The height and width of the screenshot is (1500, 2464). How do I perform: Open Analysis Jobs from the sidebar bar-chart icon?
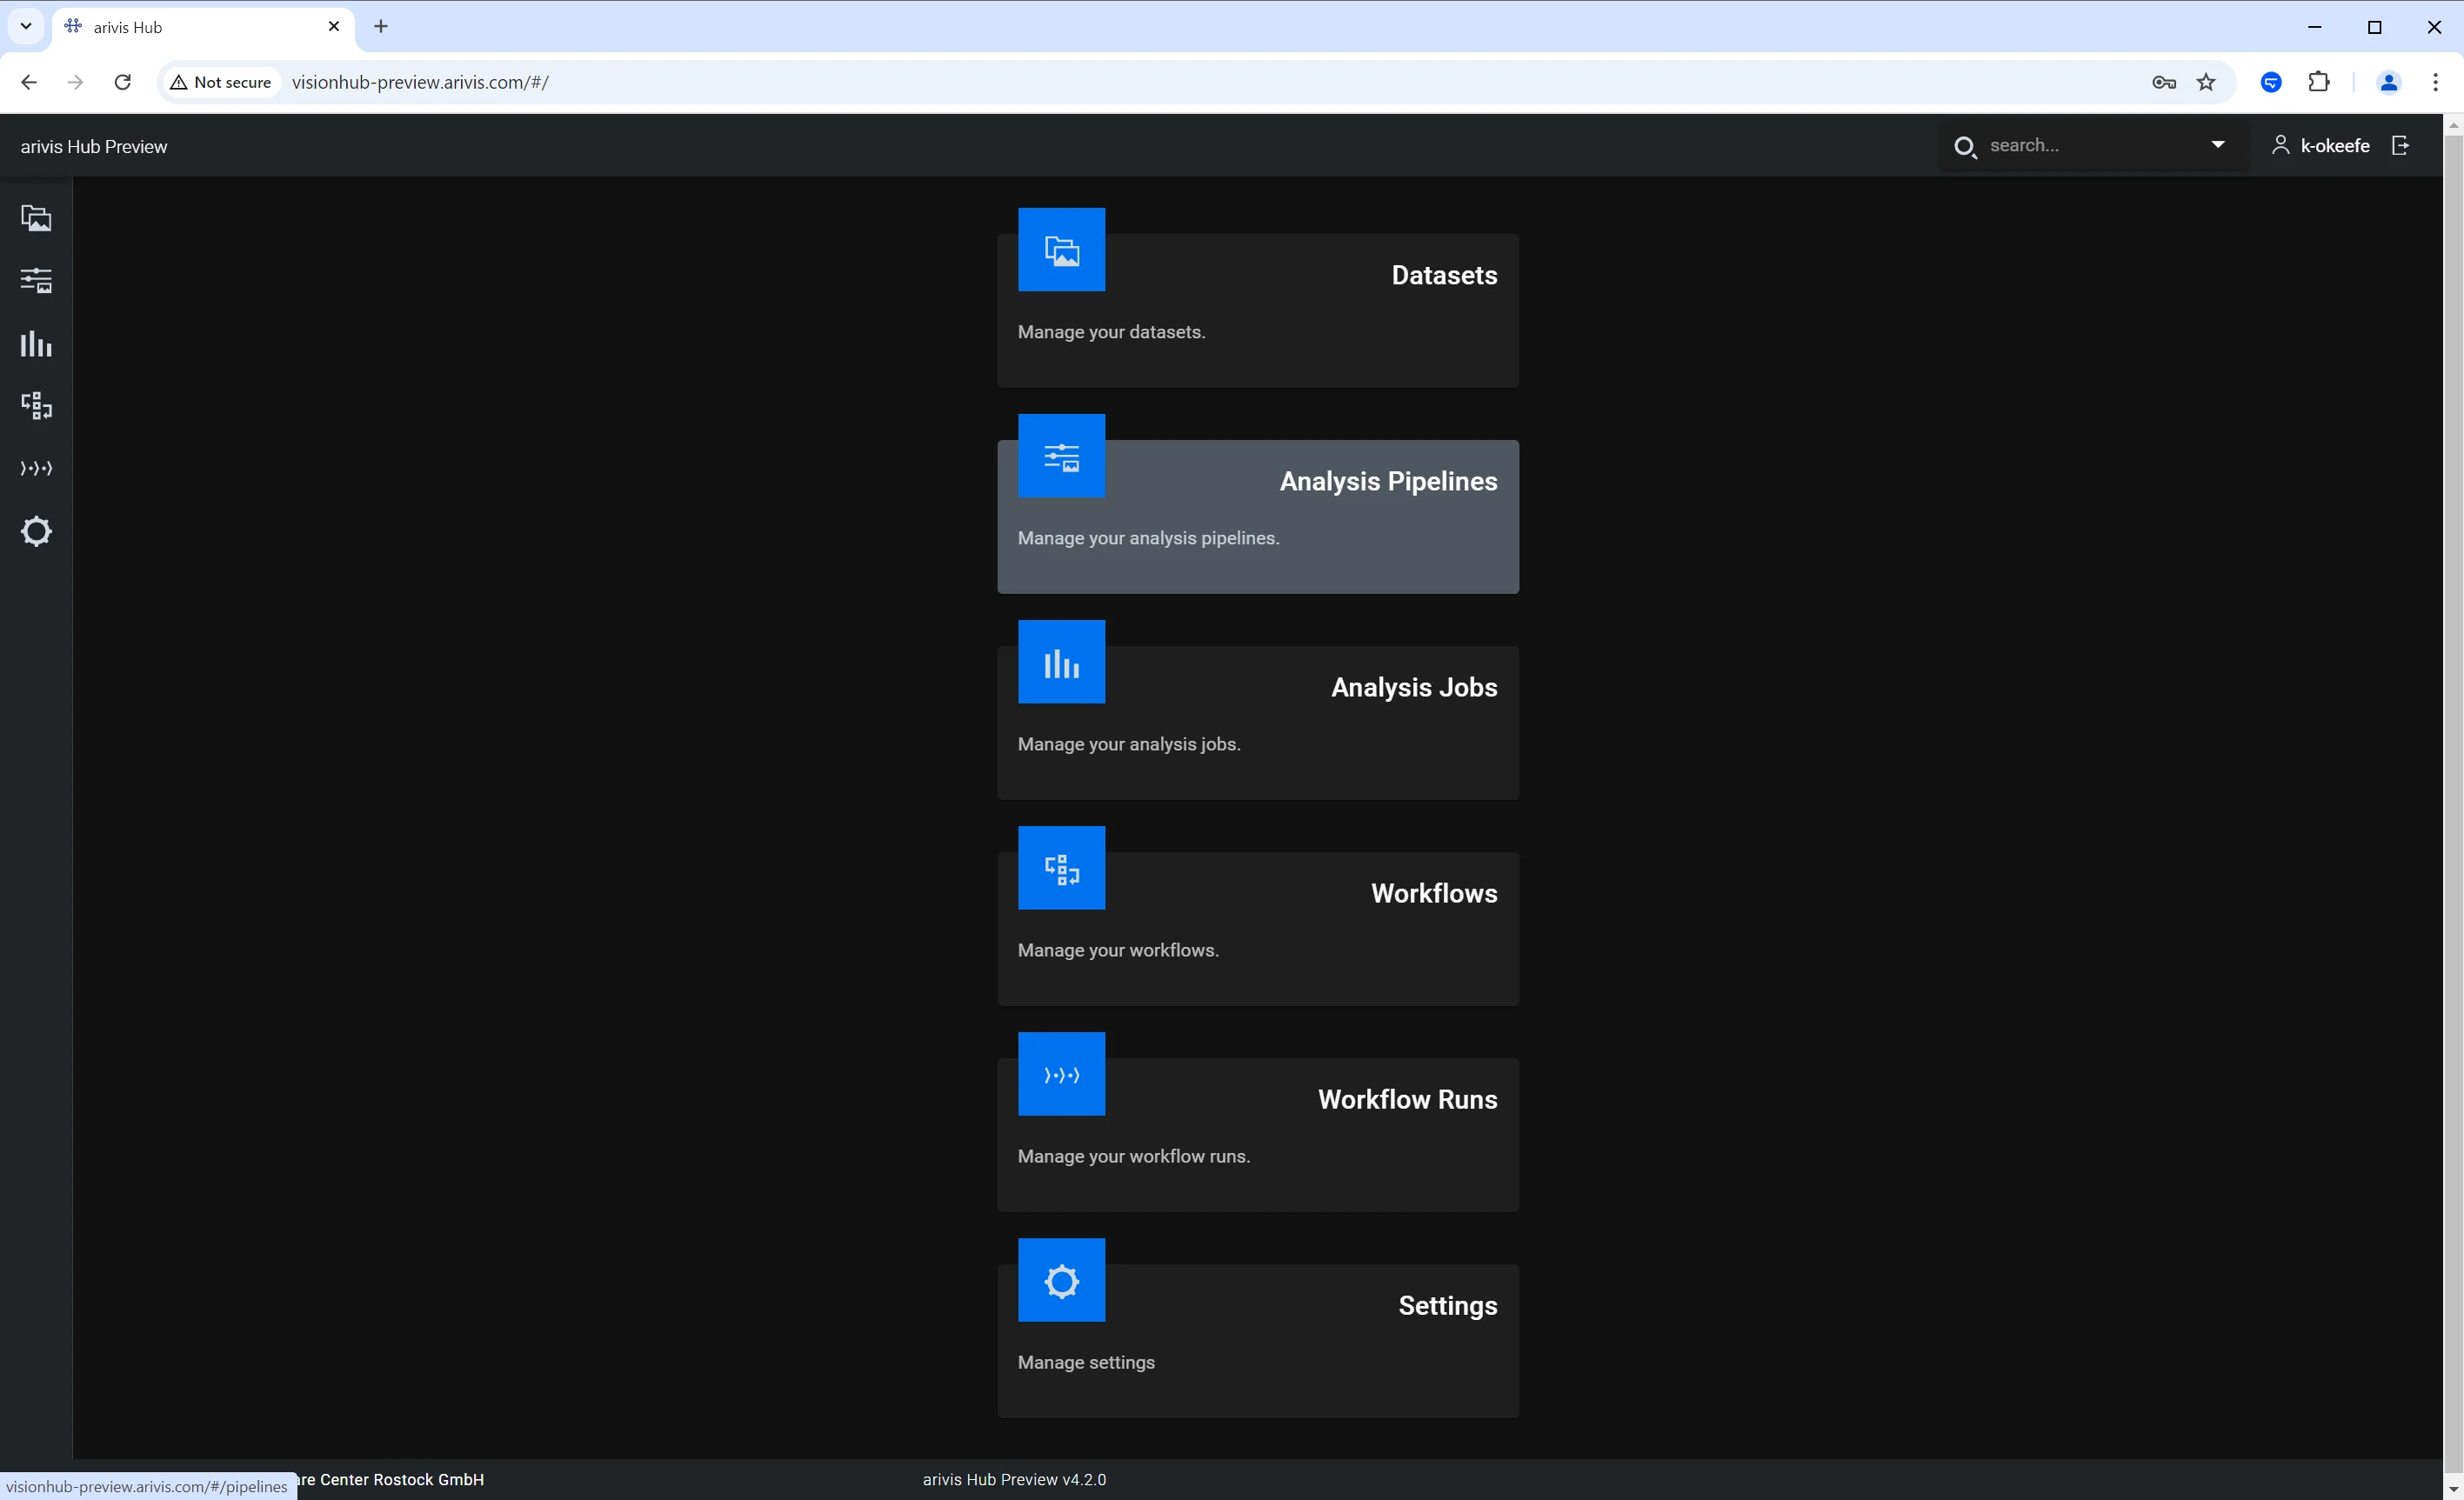tap(36, 344)
